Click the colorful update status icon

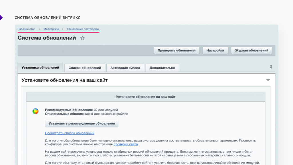coord(35,111)
